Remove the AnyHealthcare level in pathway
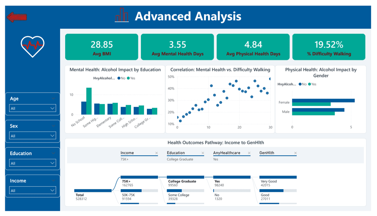Viewport: 377px width, 216px height. pos(249,153)
